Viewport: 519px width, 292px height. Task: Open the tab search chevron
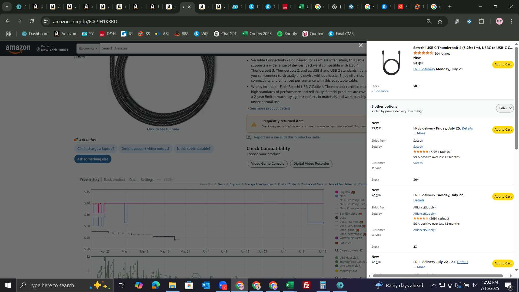tap(7, 7)
